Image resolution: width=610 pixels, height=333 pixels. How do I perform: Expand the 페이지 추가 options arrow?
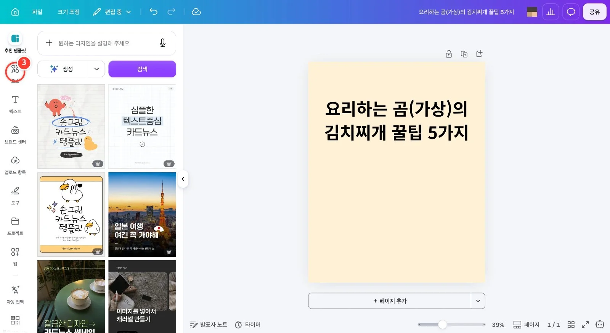[x=478, y=301]
